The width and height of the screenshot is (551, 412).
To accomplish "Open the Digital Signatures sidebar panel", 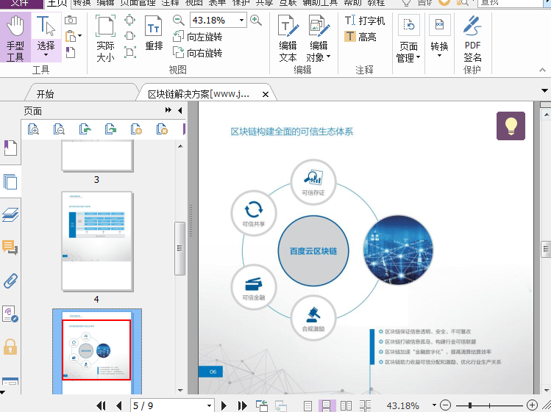I will [10, 314].
